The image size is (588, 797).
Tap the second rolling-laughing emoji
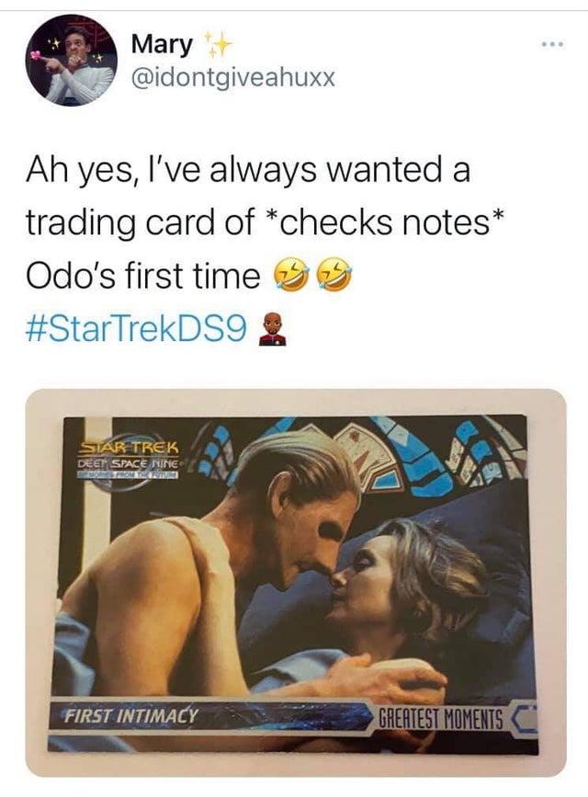pyautogui.click(x=334, y=275)
